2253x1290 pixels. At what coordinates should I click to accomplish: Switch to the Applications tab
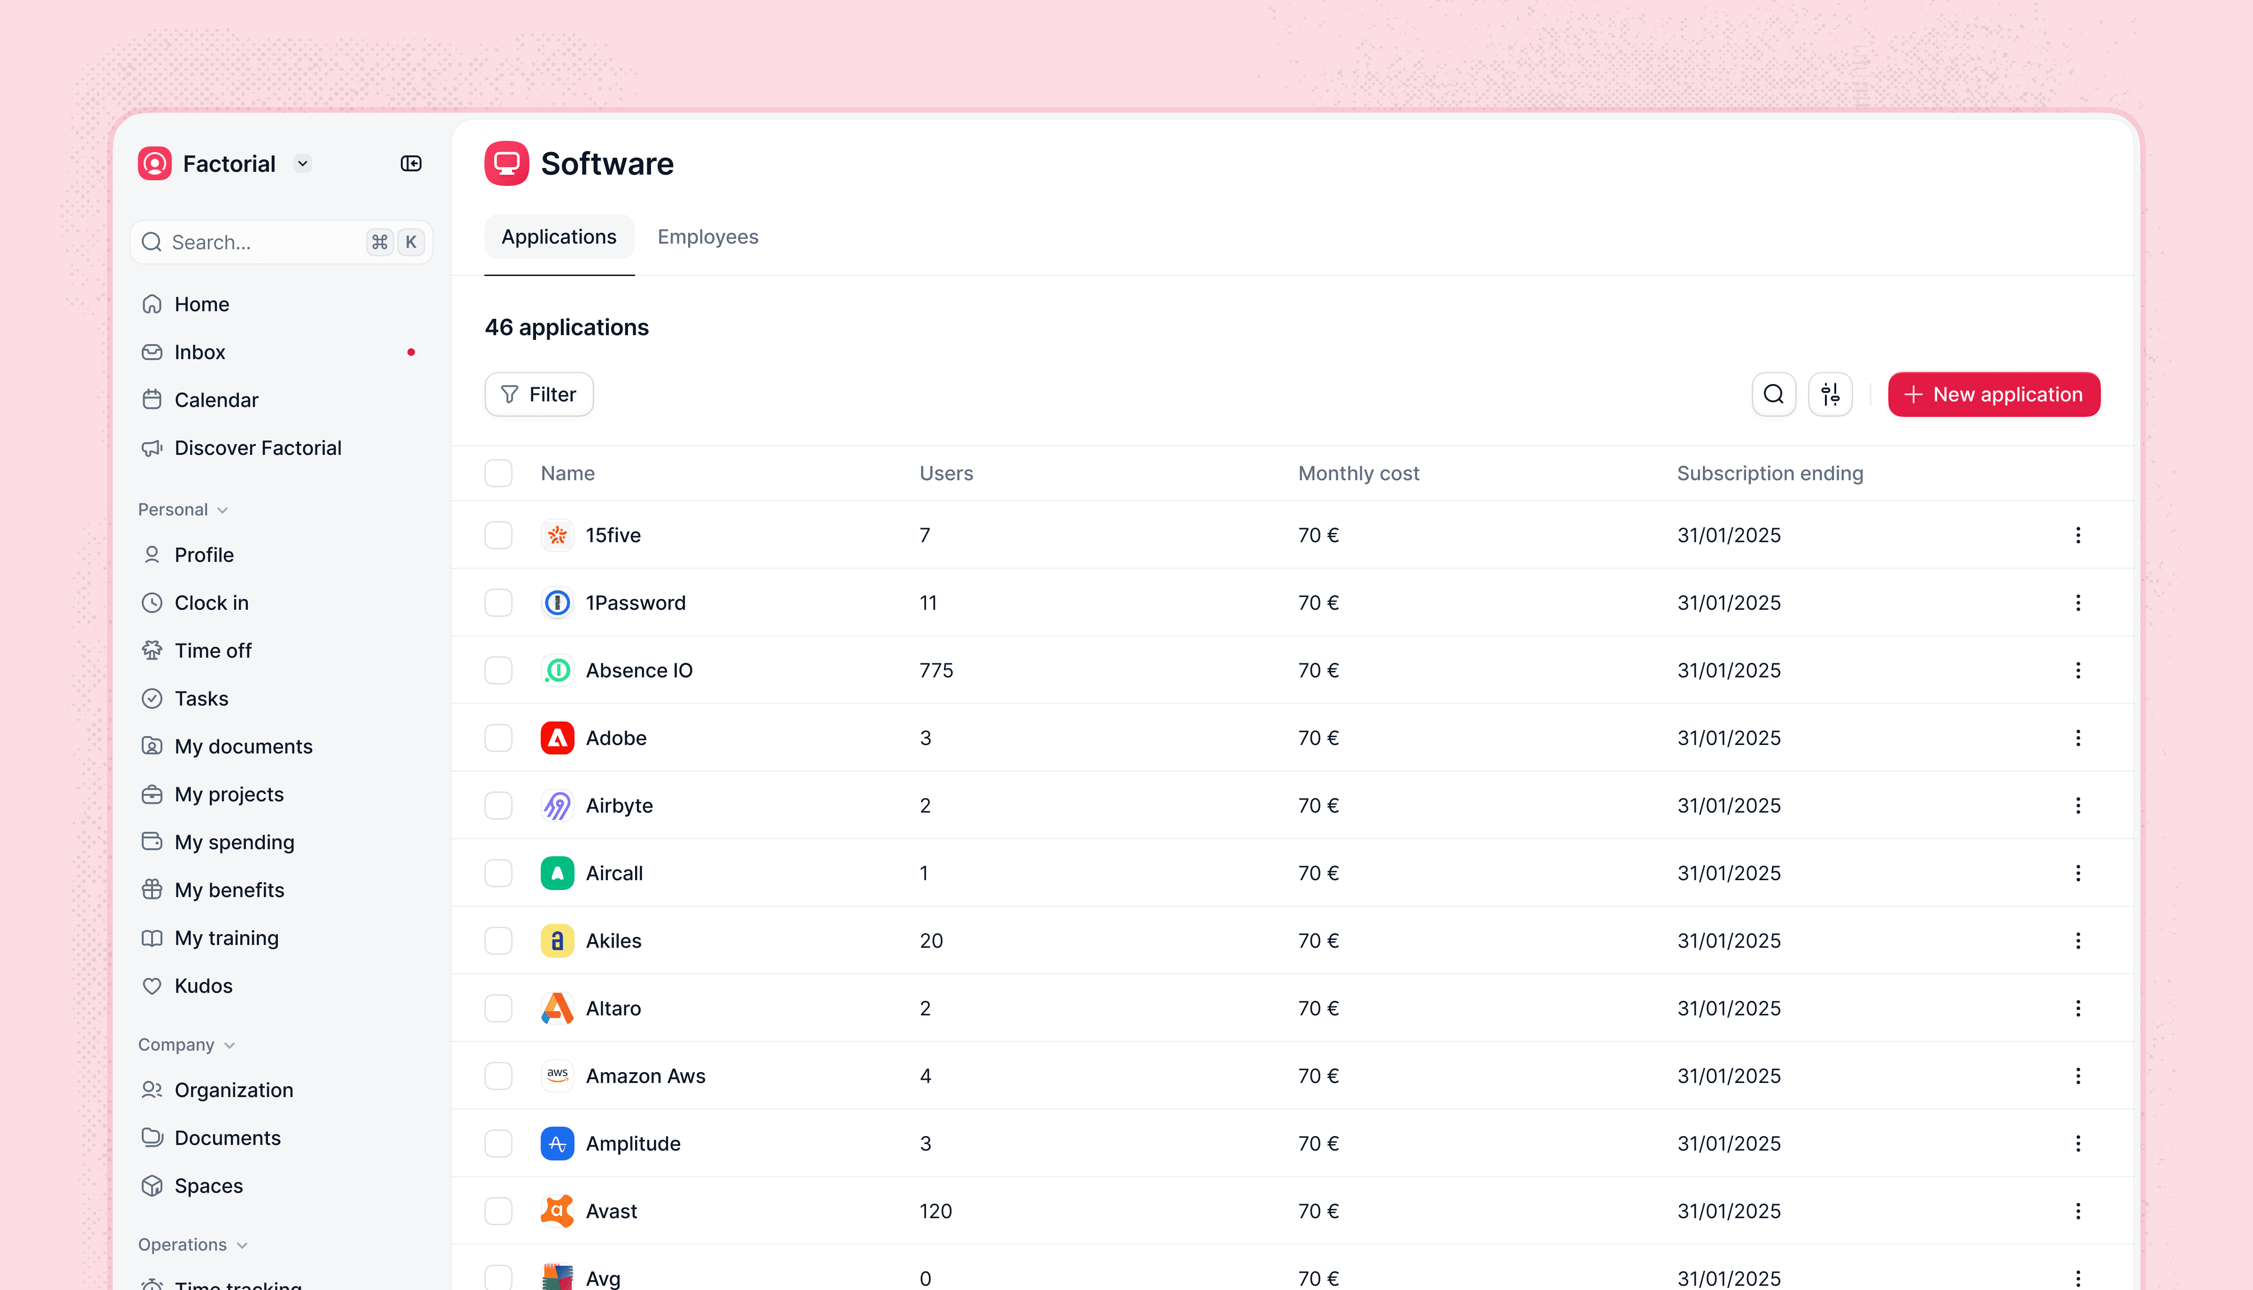point(559,238)
